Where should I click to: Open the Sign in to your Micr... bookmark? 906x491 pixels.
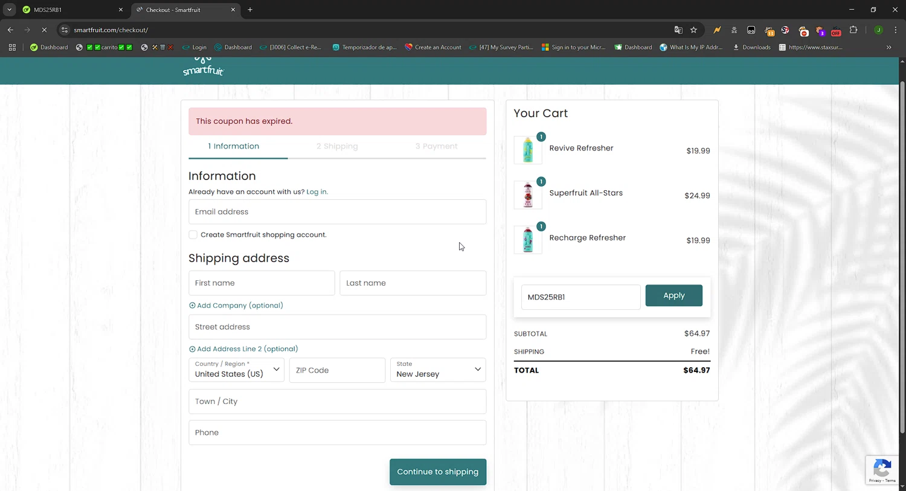[573, 47]
